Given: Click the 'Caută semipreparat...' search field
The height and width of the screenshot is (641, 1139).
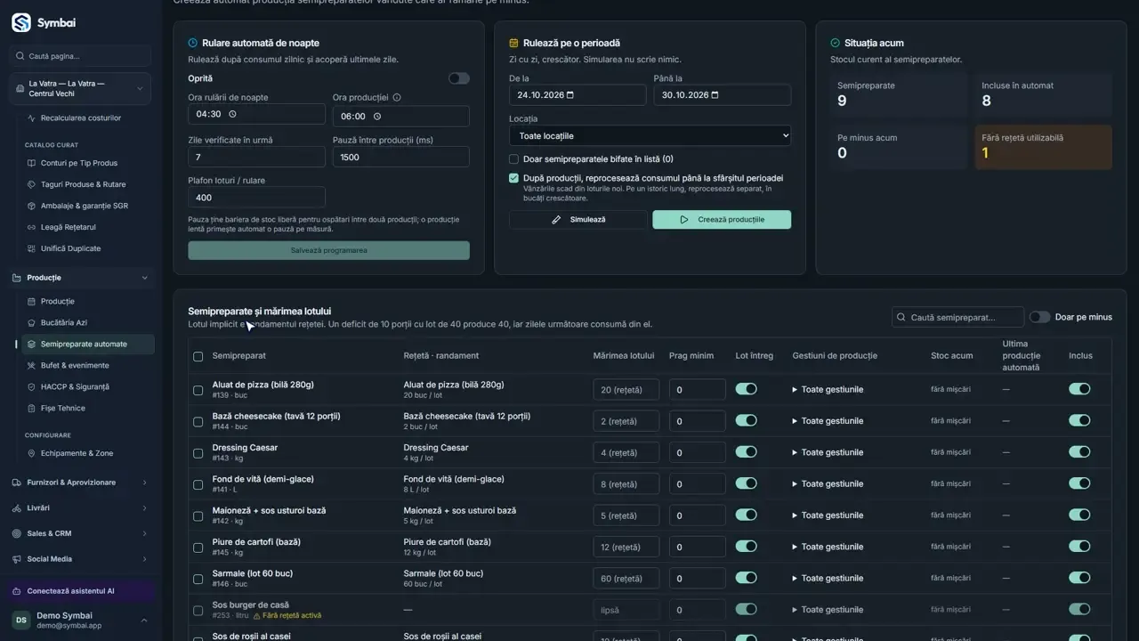Looking at the screenshot, I should click(957, 317).
